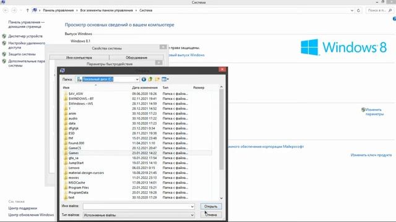Sort by the Размер column header
The height and width of the screenshot is (222, 396).
click(x=199, y=88)
